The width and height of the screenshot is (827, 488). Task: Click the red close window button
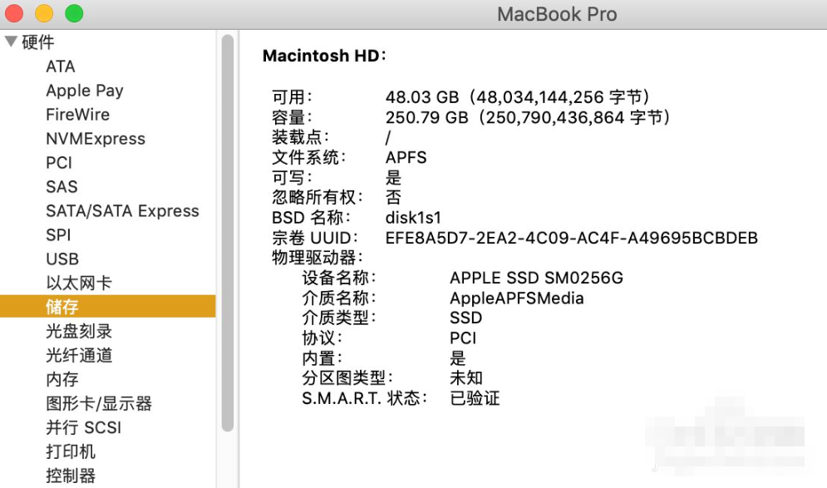pyautogui.click(x=14, y=13)
